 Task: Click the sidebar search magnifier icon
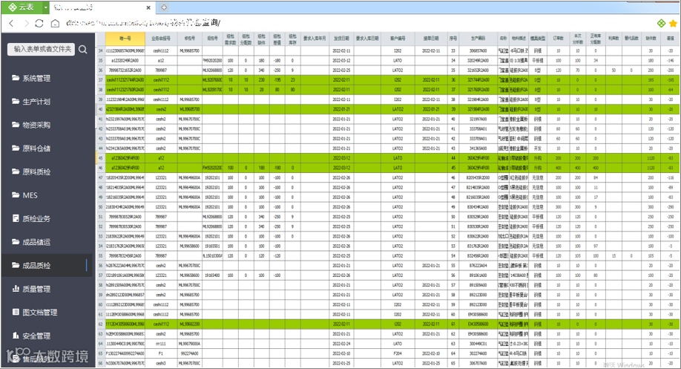point(83,50)
